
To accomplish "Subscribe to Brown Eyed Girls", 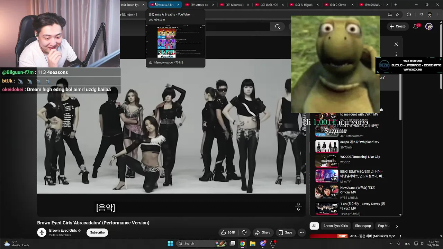I will (97, 232).
